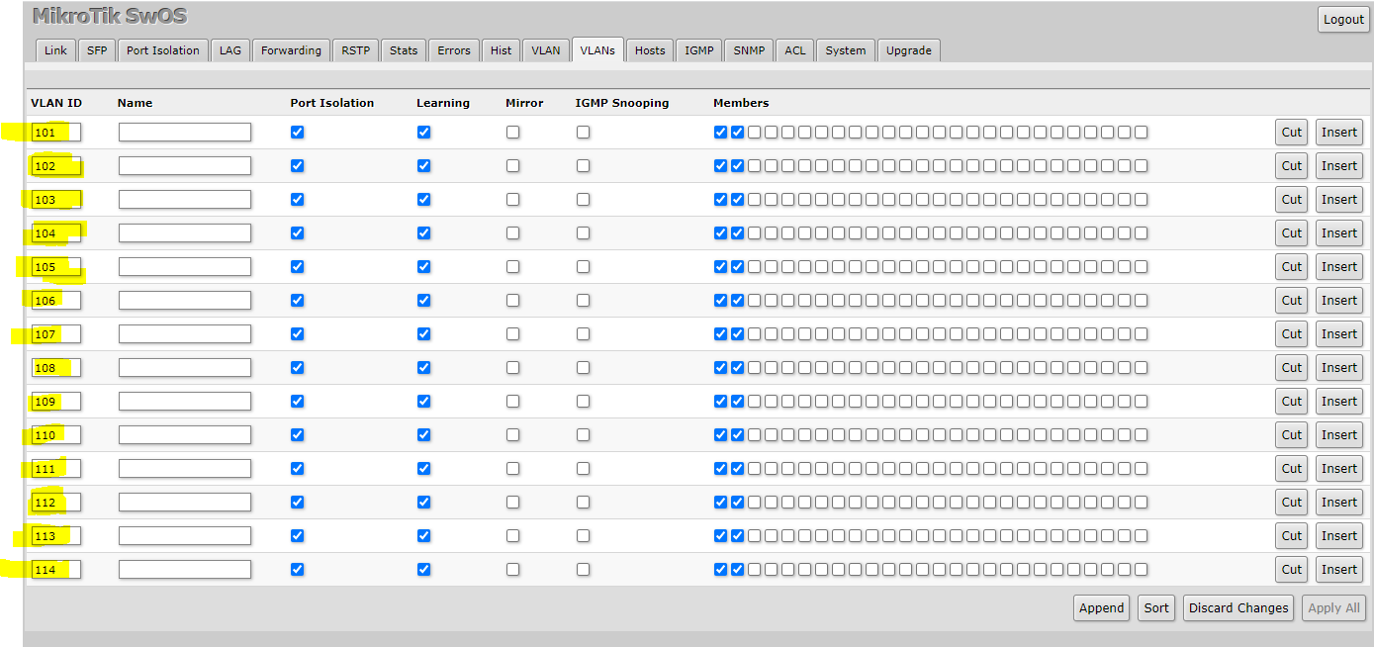Open the Link tab
Viewport: 1374px width, 647px height.
coord(55,50)
